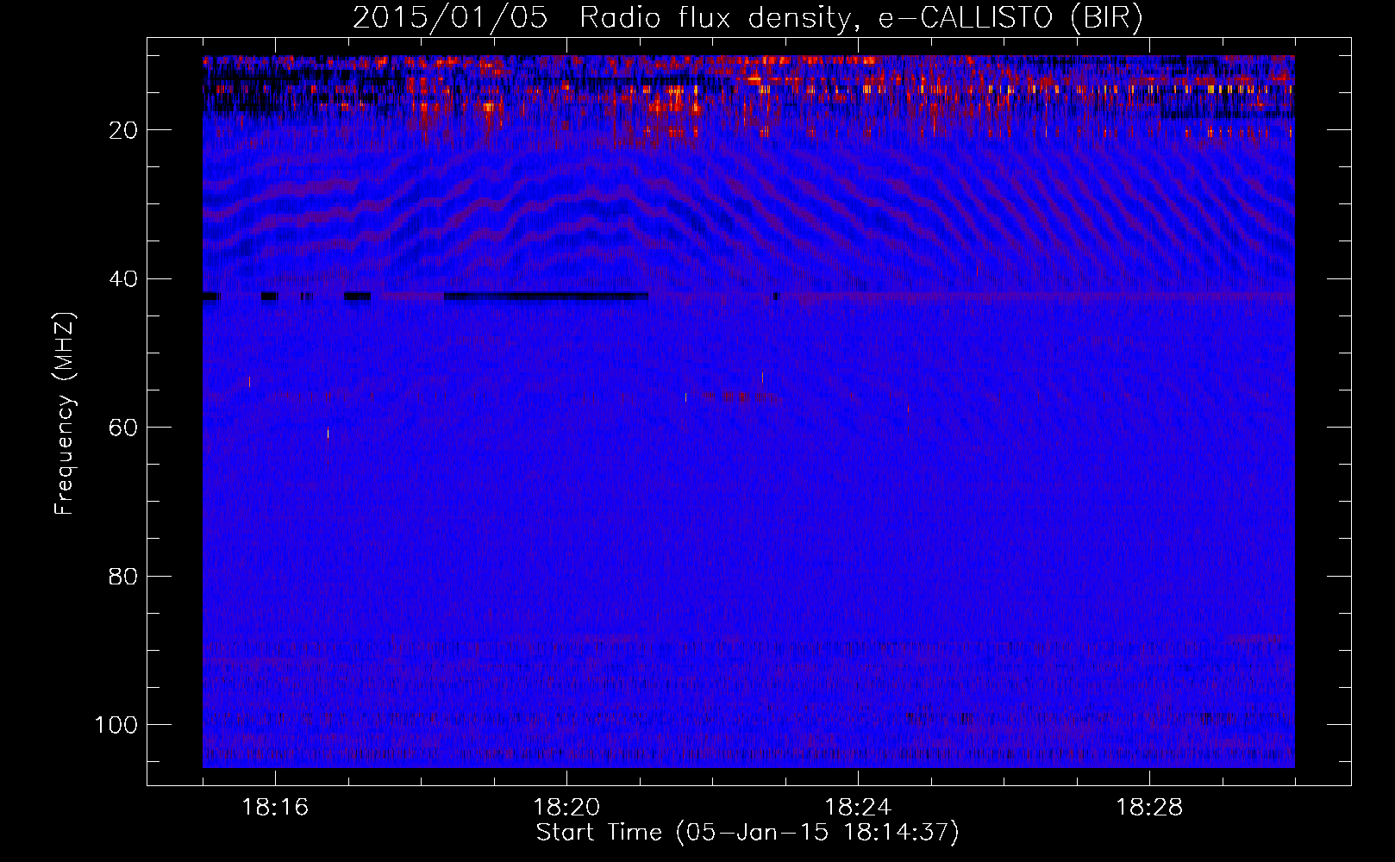Viewport: 1395px width, 862px height.
Task: Click the 40 MHz frequency tick label
Action: tap(123, 279)
